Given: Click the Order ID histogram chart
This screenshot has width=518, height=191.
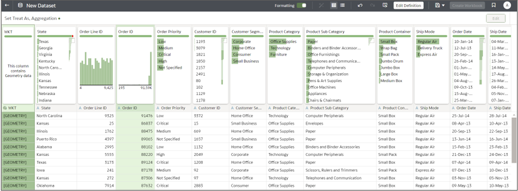Looking at the screenshot, I should coord(135,69).
